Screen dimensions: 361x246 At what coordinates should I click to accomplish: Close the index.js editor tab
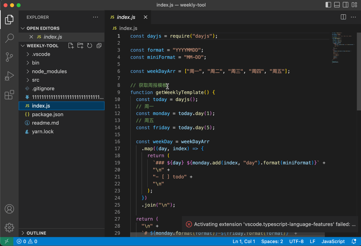coord(145,17)
